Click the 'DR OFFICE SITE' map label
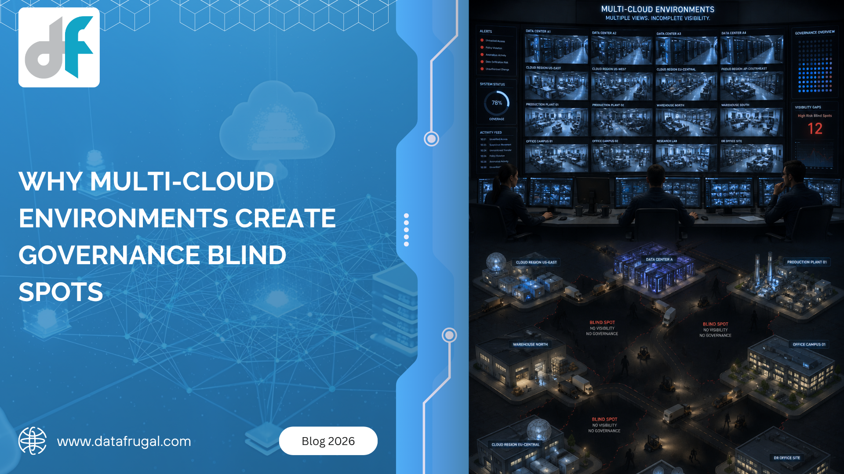 (x=787, y=458)
